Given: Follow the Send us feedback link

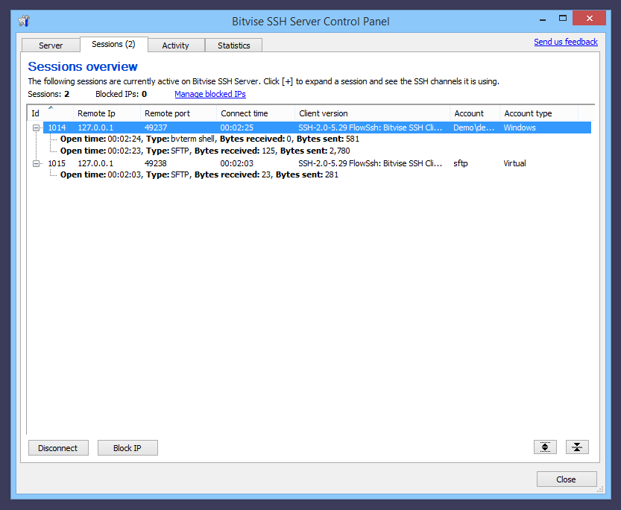Looking at the screenshot, I should (x=565, y=42).
